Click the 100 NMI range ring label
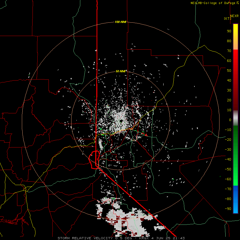 (x=121, y=22)
